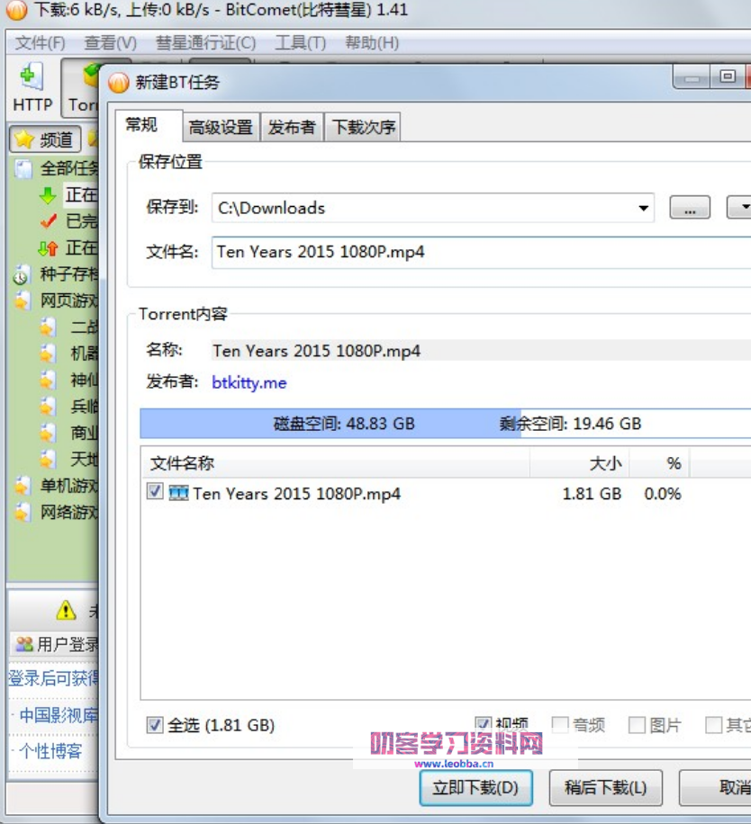The width and height of the screenshot is (751, 824).
Task: Open the 保存到 path dropdown
Action: (x=643, y=208)
